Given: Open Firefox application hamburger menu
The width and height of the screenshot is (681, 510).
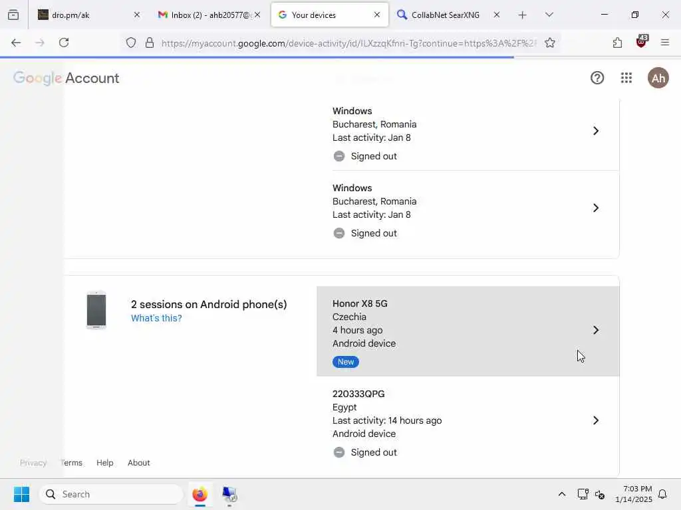Looking at the screenshot, I should click(x=664, y=42).
